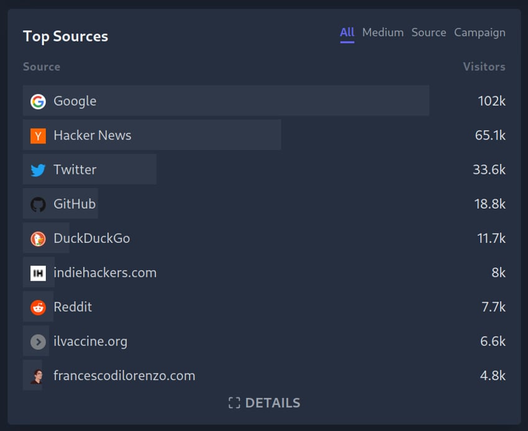
Task: Click the 65.1k visitors value
Action: coord(490,135)
